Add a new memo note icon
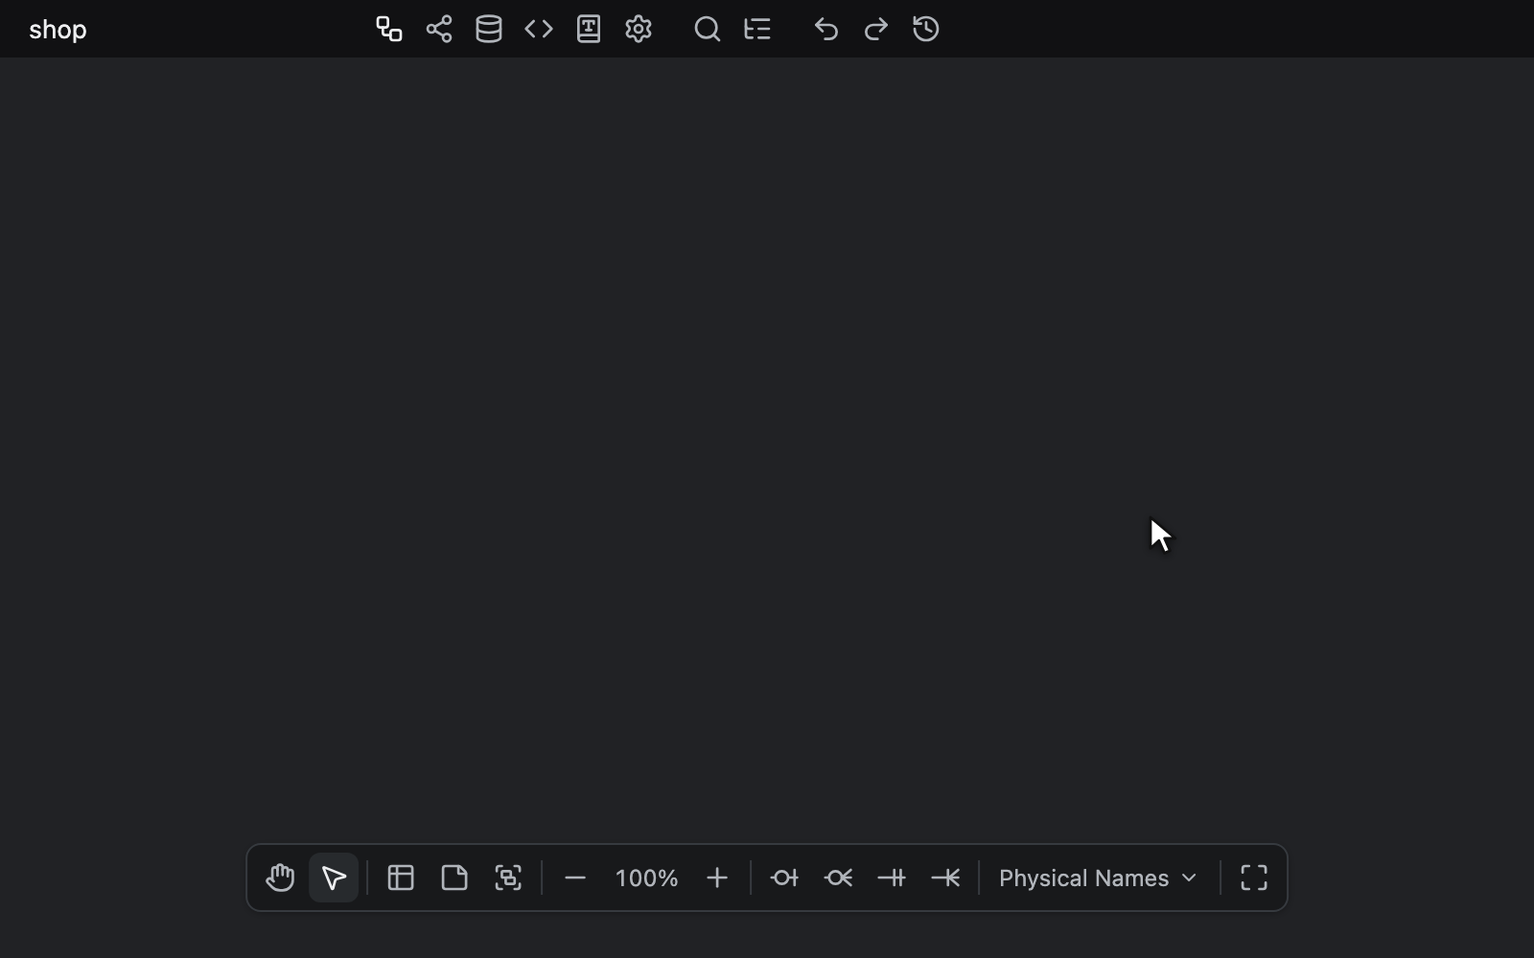 (454, 878)
